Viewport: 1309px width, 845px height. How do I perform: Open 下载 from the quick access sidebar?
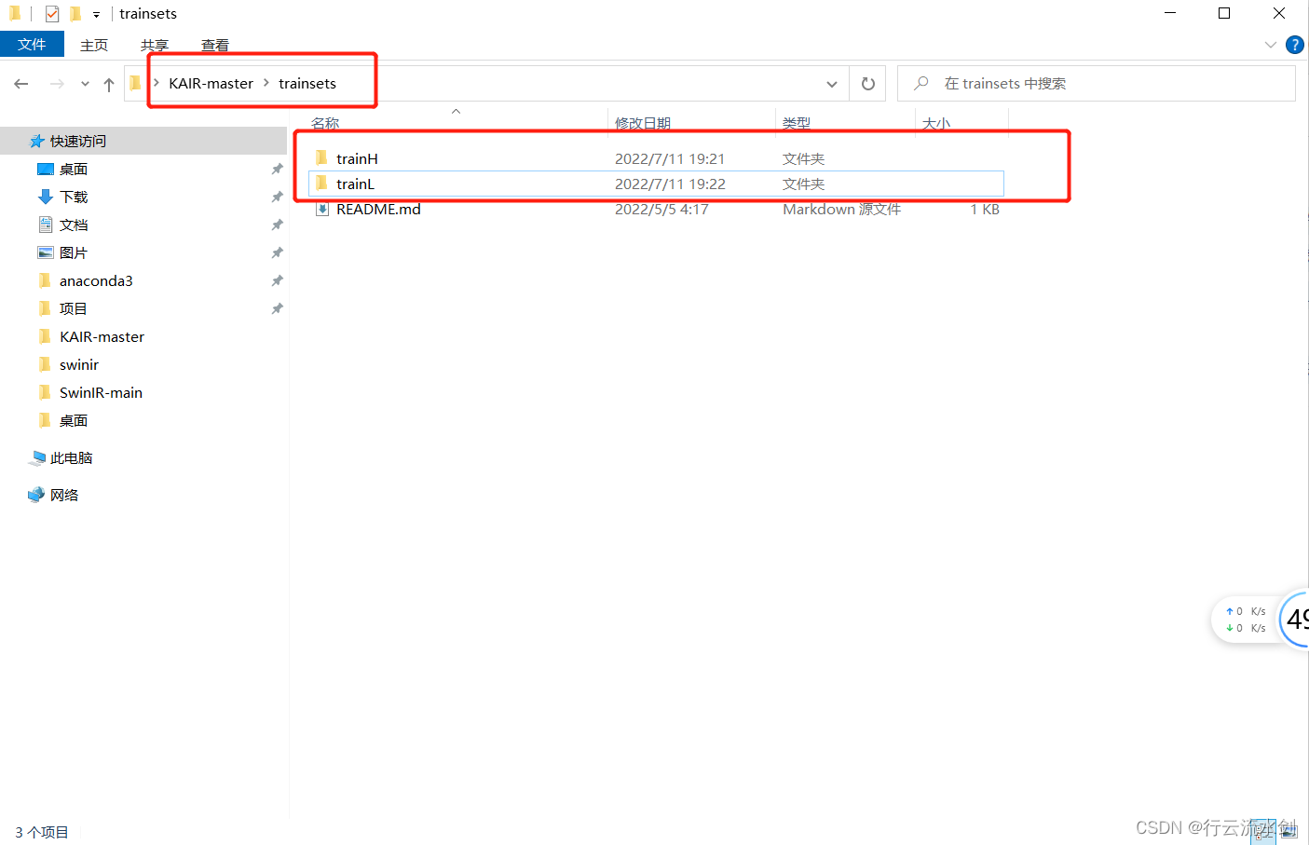tap(71, 197)
